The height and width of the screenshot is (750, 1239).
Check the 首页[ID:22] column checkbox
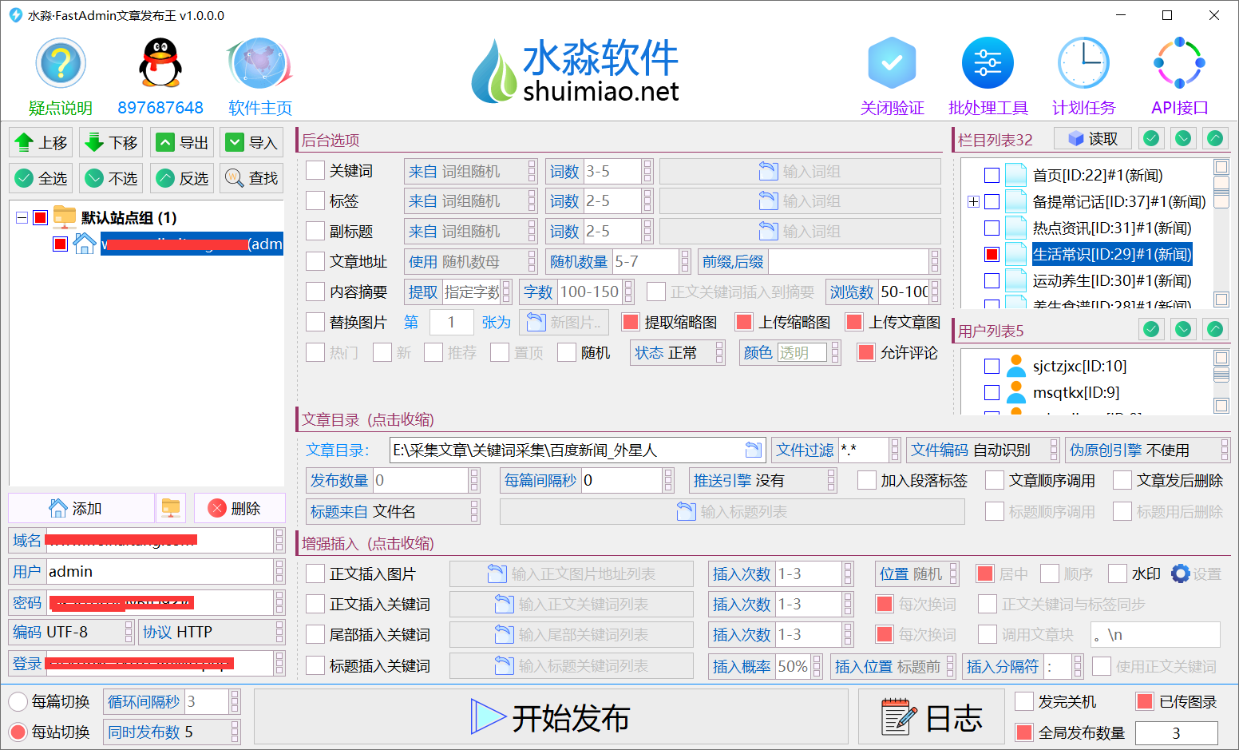pos(992,175)
